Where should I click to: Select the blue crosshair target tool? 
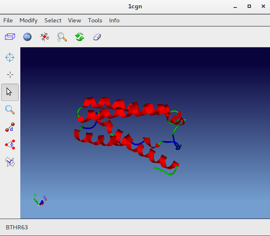10,57
